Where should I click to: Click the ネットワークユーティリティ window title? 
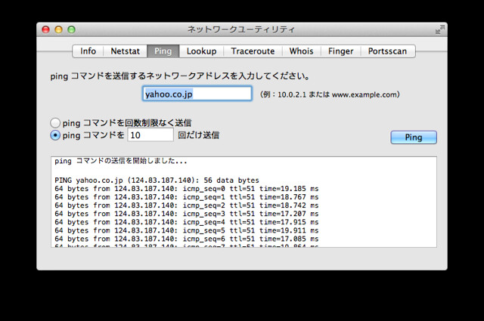click(x=241, y=29)
